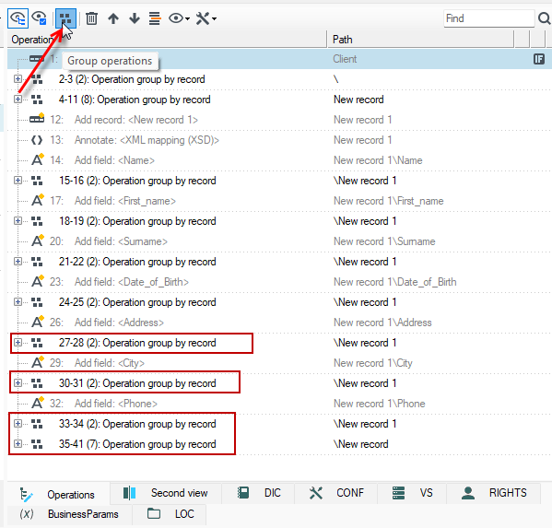The width and height of the screenshot is (552, 528).
Task: Click group icon of row 15-16
Action: click(37, 181)
